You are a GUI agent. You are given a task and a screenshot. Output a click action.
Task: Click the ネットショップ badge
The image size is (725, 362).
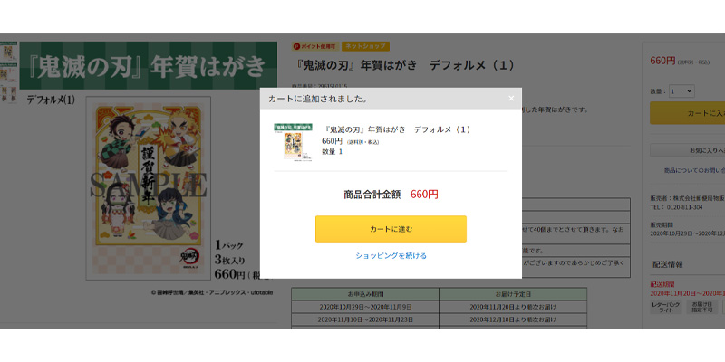click(365, 46)
